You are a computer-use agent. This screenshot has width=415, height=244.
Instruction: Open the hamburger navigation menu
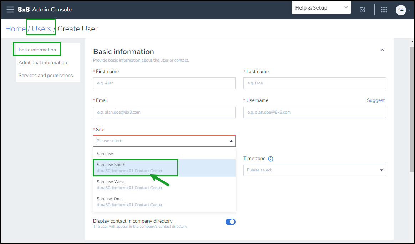10,10
